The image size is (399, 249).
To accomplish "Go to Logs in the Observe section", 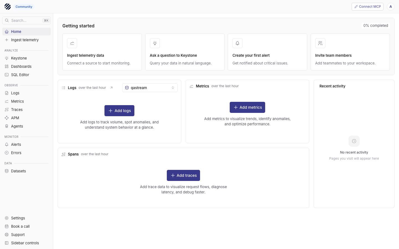I will [x=26, y=93].
